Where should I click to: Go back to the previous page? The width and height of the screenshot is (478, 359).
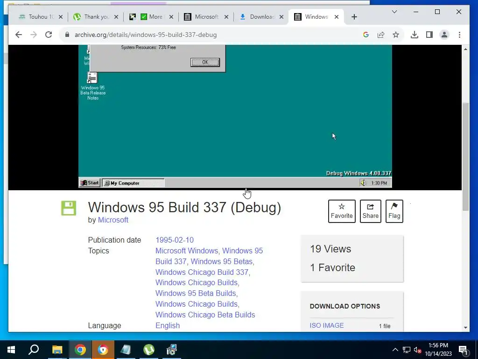coord(19,35)
